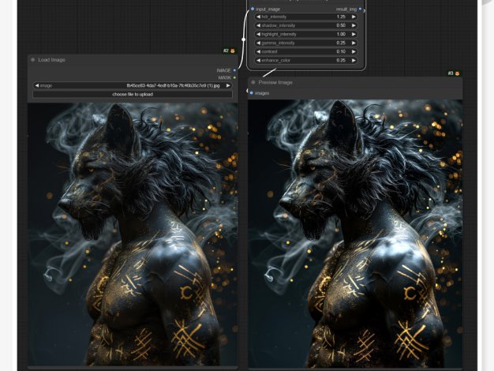Image resolution: width=494 pixels, height=371 pixels.
Task: Select next image with the right arrow
Action: pos(228,85)
